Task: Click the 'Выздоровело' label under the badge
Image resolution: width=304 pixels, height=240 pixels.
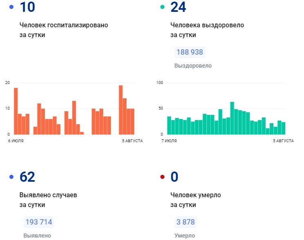Action: click(x=193, y=66)
